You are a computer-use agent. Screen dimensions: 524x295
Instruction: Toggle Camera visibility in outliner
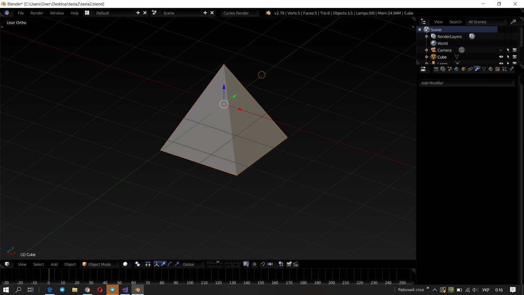coord(501,50)
